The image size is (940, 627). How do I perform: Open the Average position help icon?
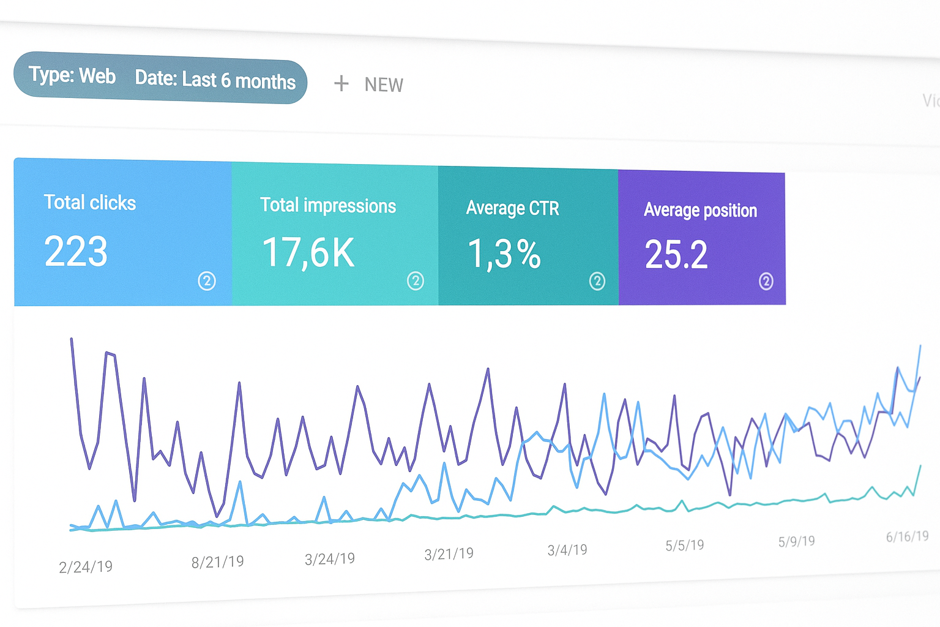click(766, 281)
